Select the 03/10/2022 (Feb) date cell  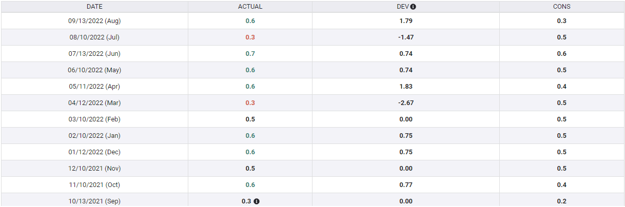tap(94, 119)
